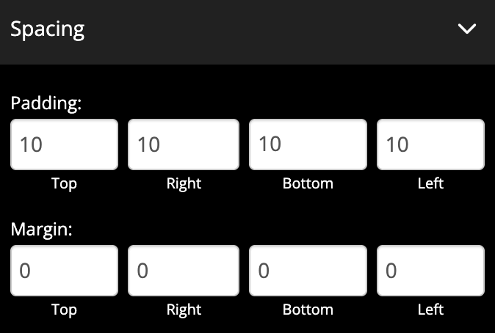The width and height of the screenshot is (495, 333).
Task: Click the Left label under Margin
Action: click(x=430, y=310)
